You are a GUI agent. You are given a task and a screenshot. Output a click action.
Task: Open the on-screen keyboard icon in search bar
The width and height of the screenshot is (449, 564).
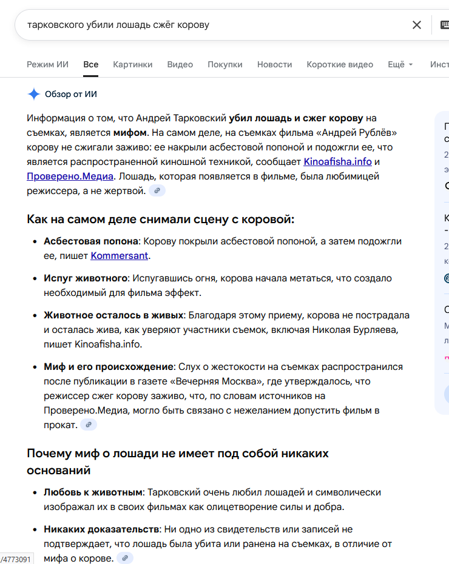click(x=445, y=25)
